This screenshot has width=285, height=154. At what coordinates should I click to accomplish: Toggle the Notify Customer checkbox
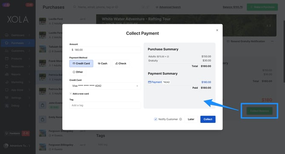[x=156, y=119]
